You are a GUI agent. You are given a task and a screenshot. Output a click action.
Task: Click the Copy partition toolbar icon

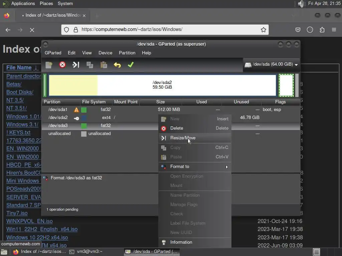click(x=90, y=65)
